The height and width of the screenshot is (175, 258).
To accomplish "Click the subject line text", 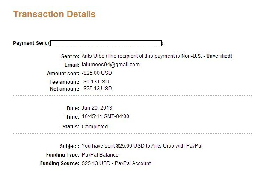I will [142, 146].
